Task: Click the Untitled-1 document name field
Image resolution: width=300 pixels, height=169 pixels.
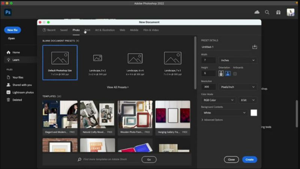Action: [226, 47]
